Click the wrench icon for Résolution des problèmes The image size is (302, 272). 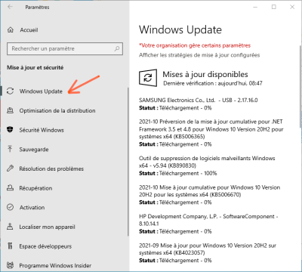[10, 168]
